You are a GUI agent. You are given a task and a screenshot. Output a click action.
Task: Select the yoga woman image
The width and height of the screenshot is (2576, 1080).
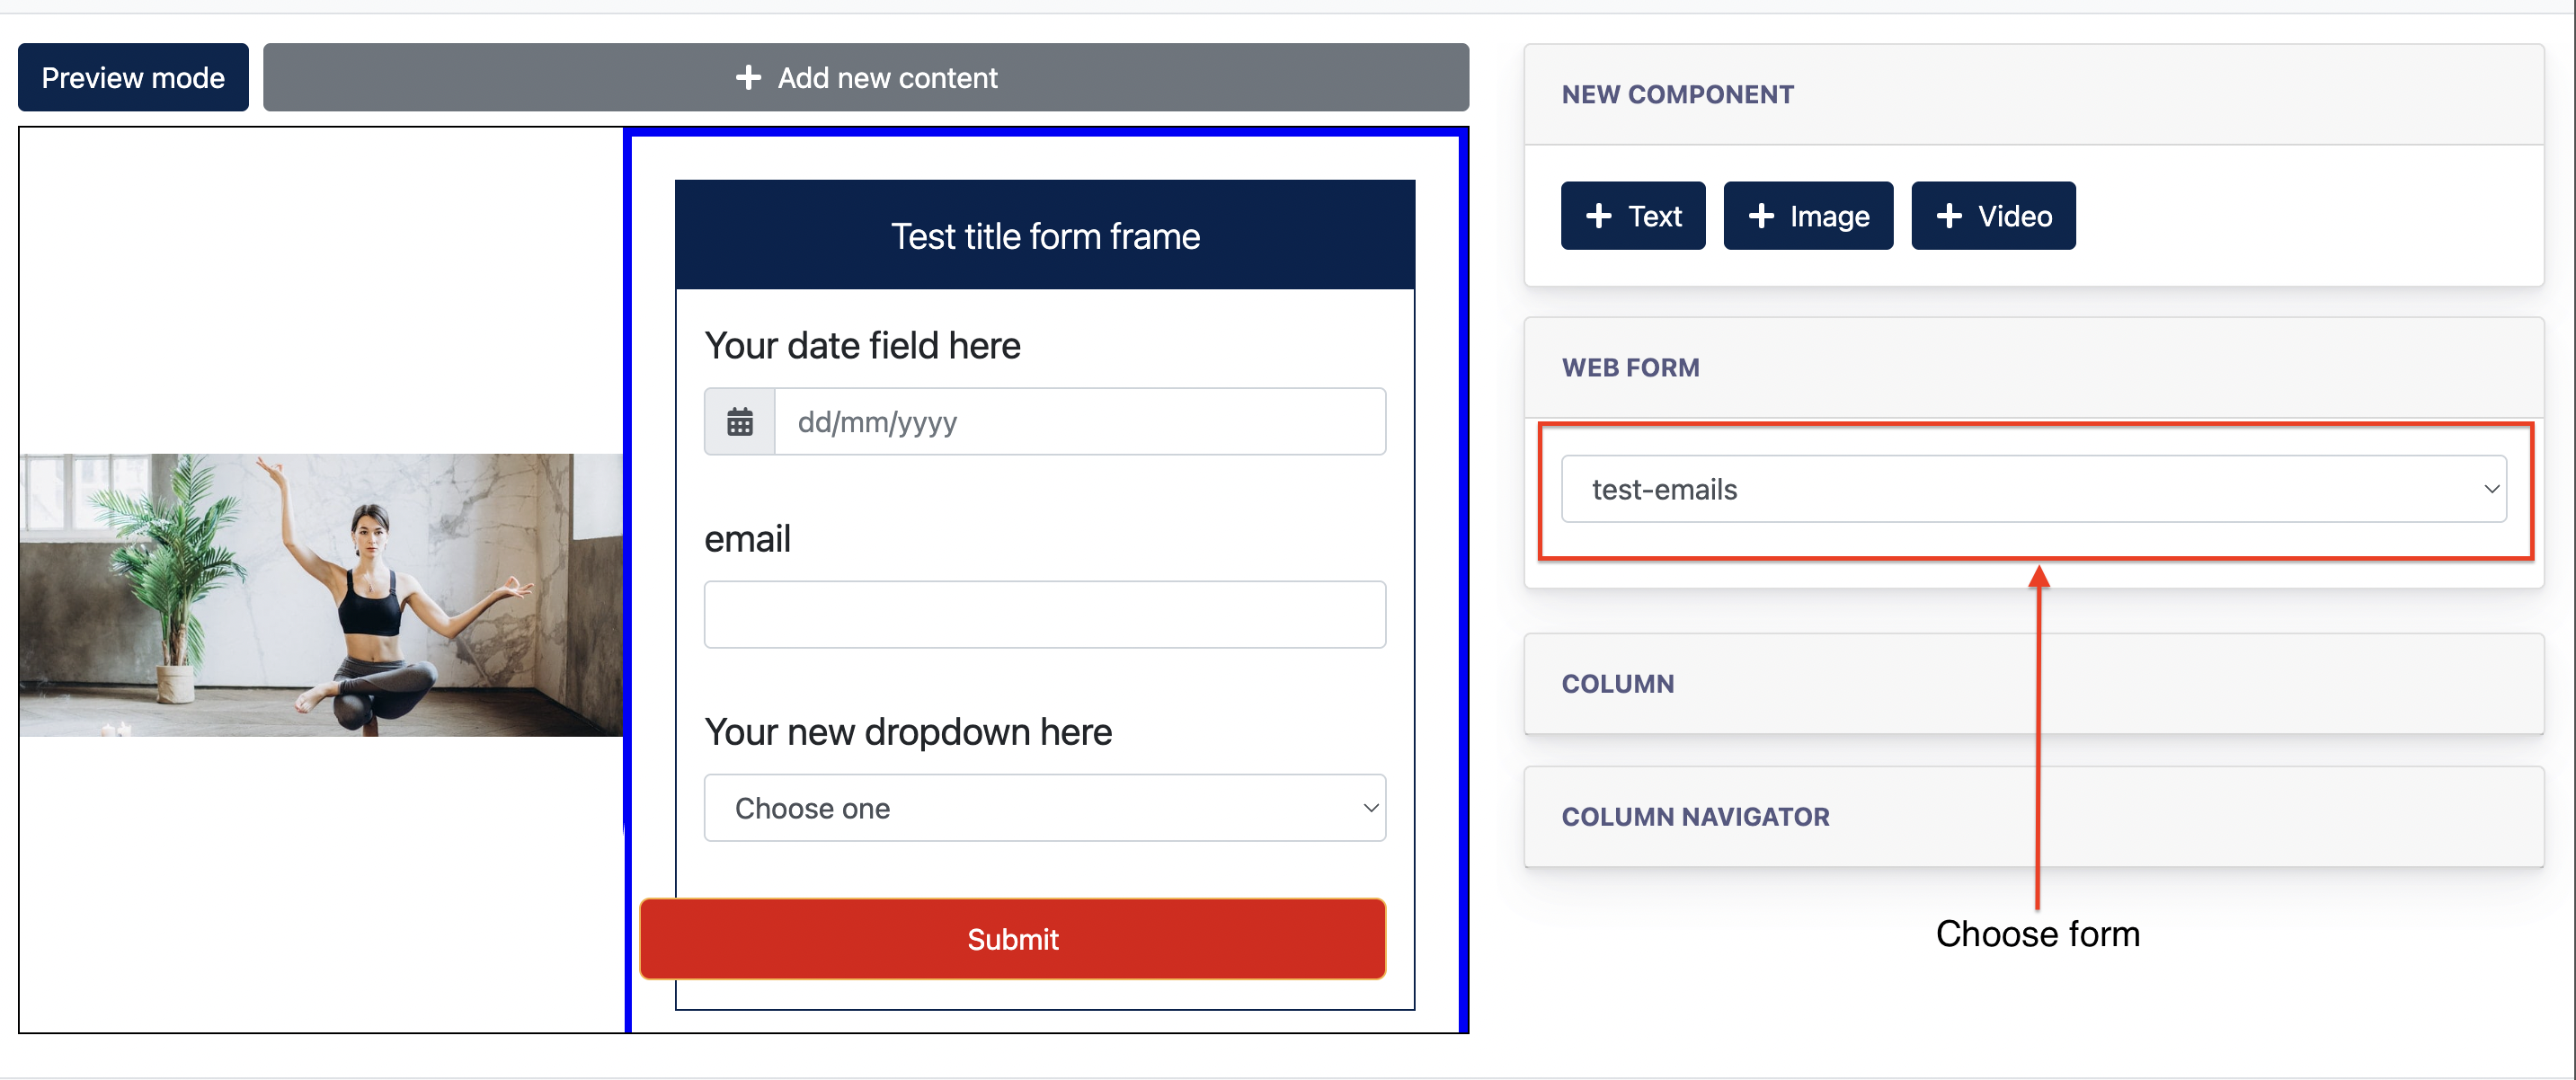pyautogui.click(x=321, y=595)
